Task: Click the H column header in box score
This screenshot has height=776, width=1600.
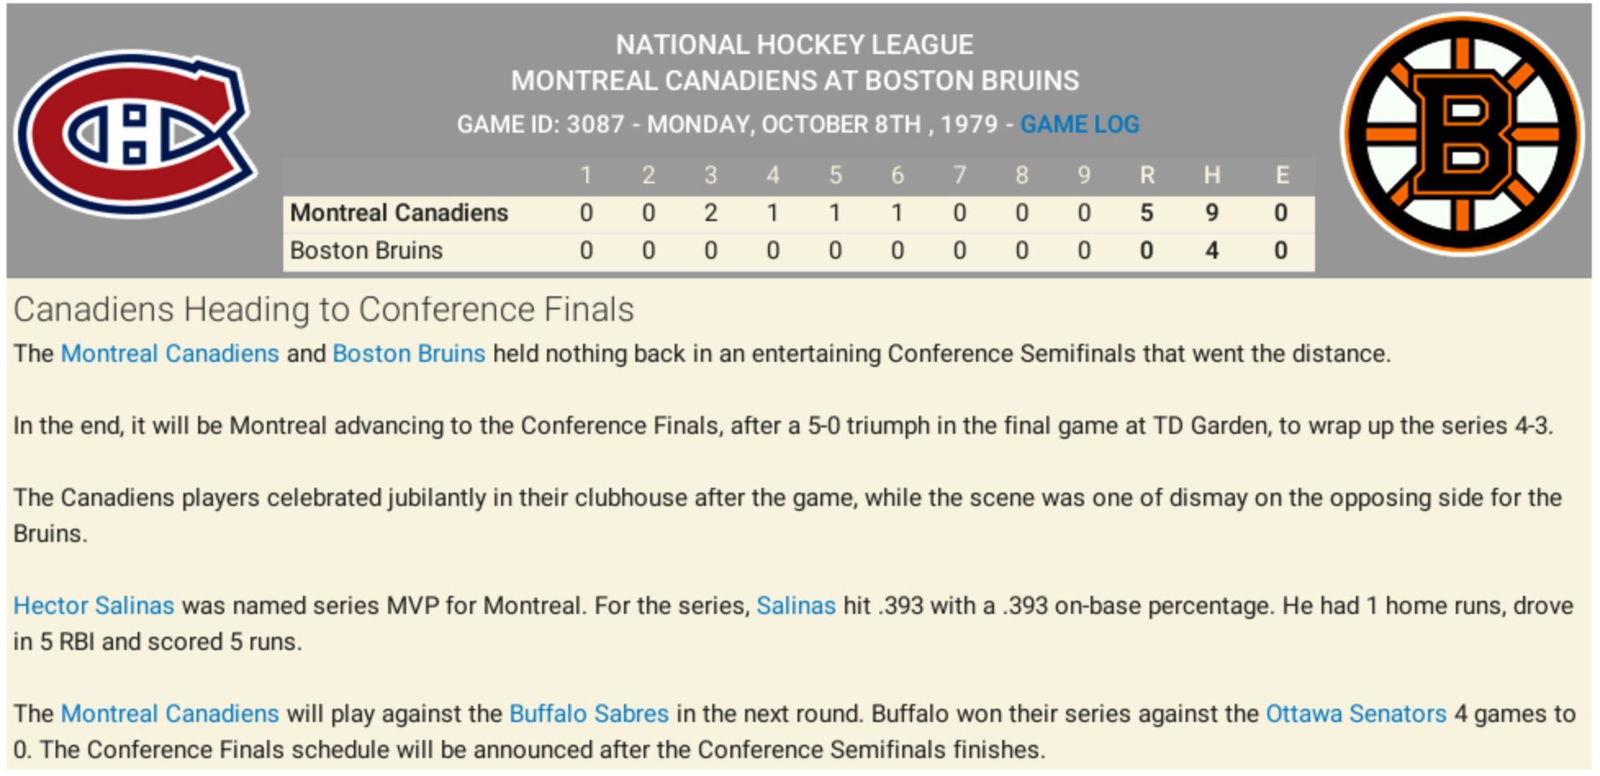Action: tap(1212, 175)
